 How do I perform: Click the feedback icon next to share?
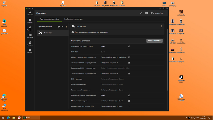(x=146, y=13)
